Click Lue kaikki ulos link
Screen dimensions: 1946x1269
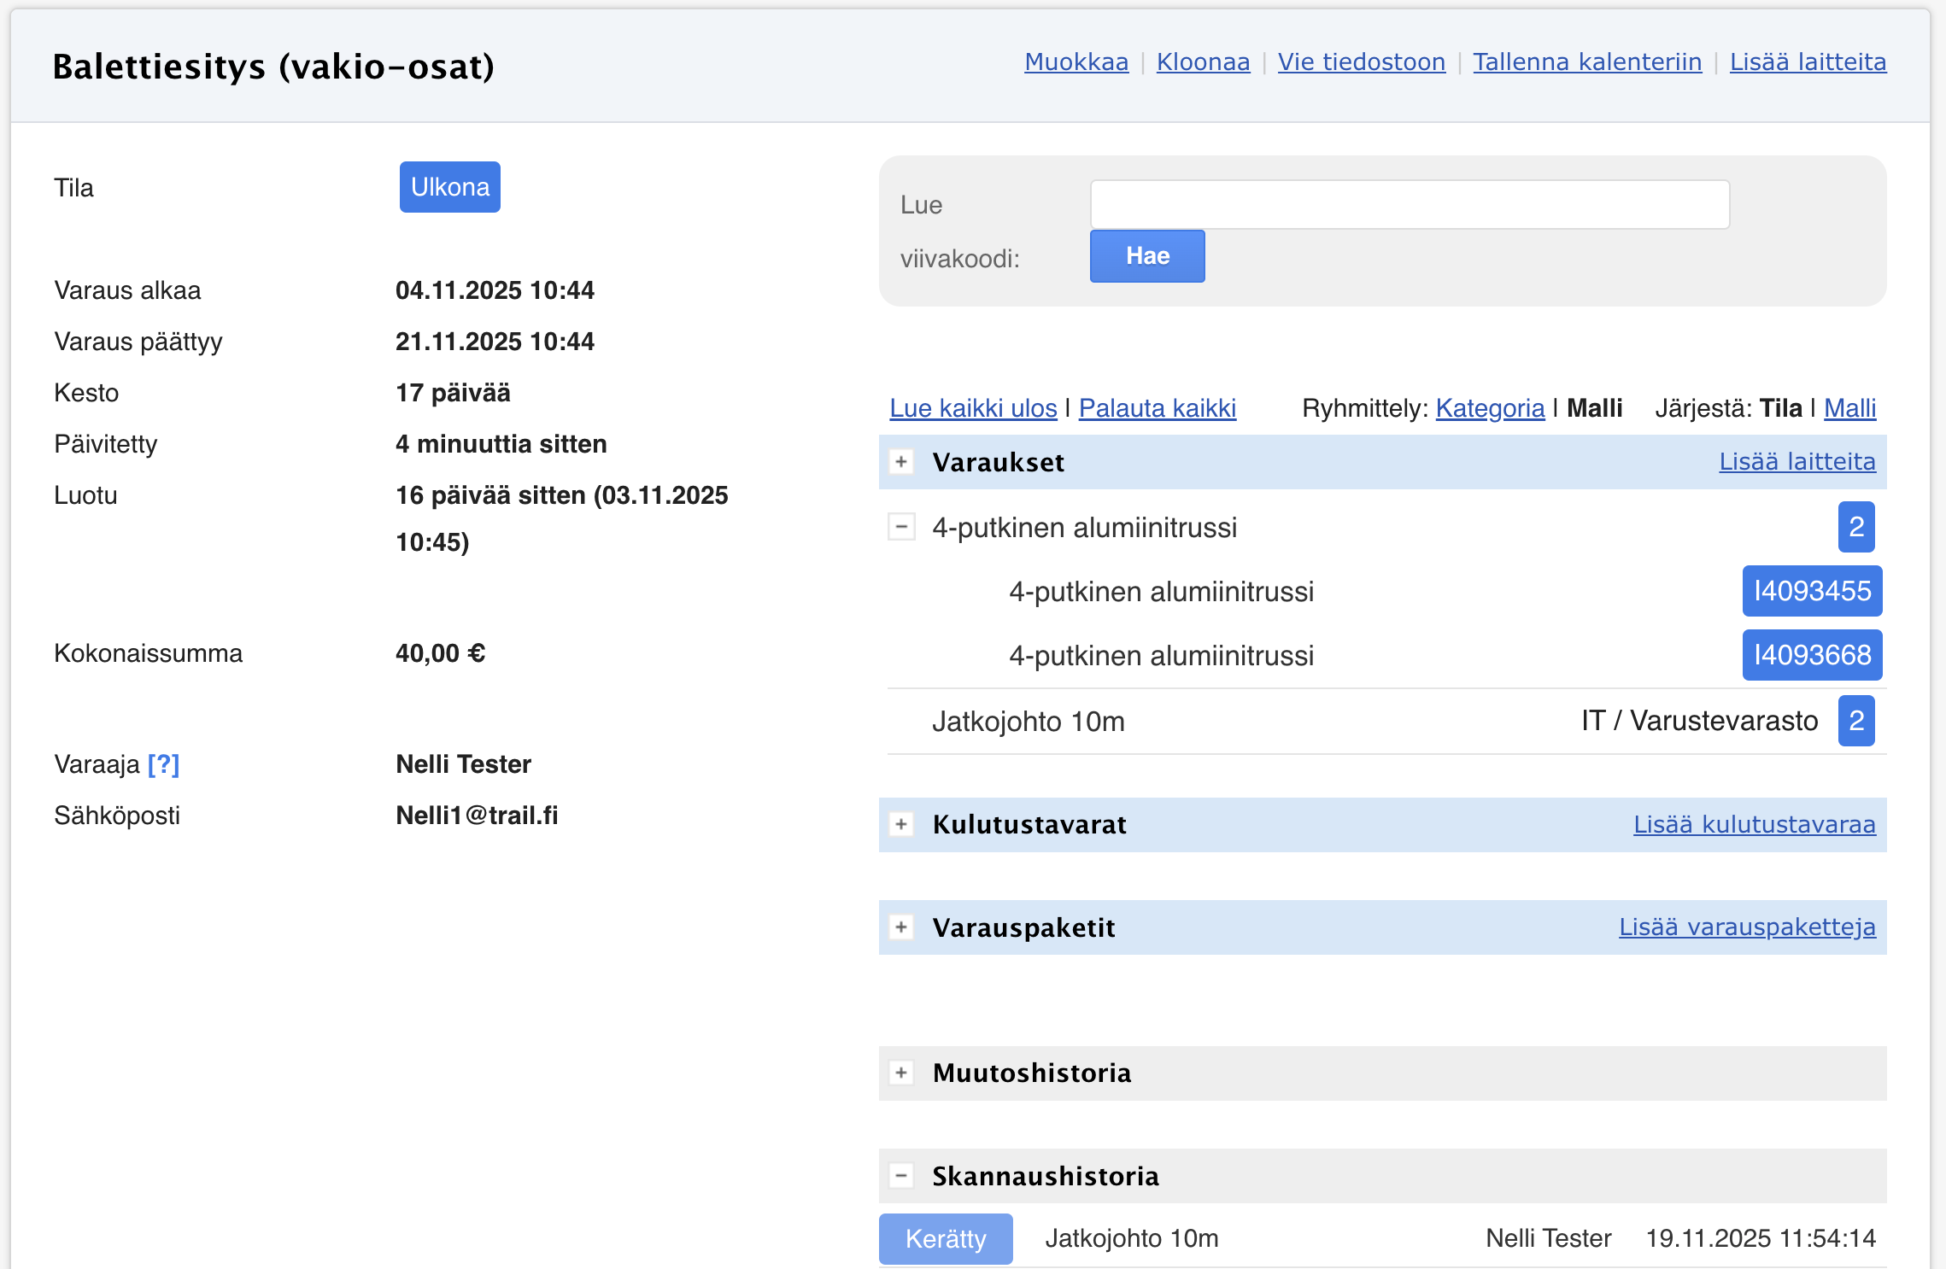click(x=973, y=408)
